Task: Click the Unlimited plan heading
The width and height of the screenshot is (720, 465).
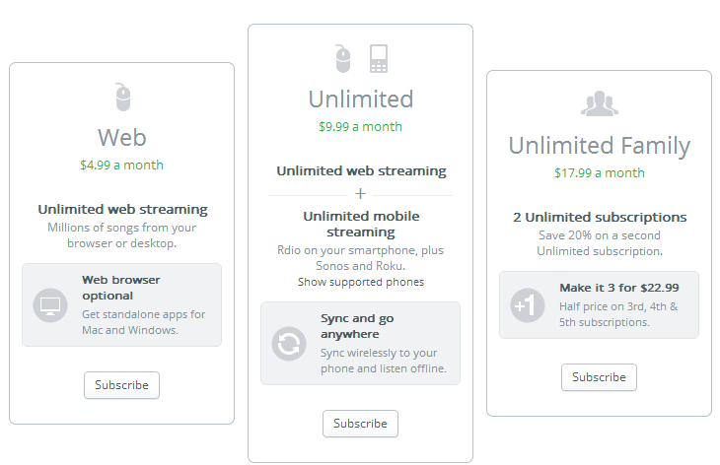Action: (361, 99)
